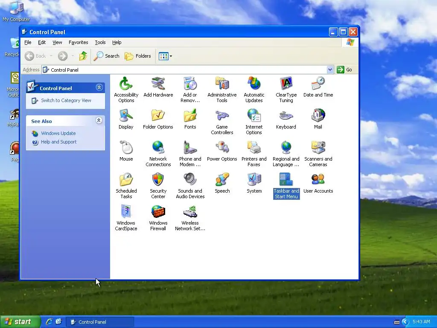Open Regional and Language Options icon

286,154
